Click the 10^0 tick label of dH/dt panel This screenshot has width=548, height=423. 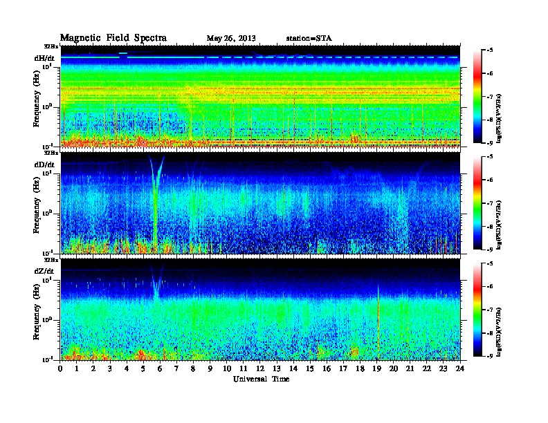coord(48,106)
